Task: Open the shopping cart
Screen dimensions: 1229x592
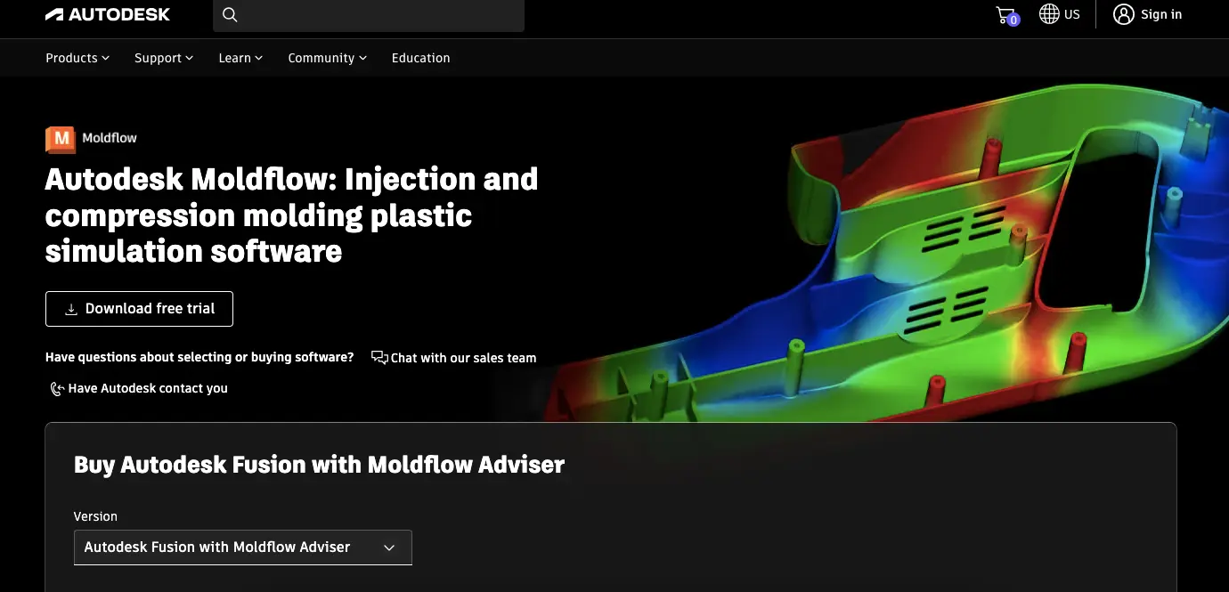Action: pyautogui.click(x=1005, y=14)
